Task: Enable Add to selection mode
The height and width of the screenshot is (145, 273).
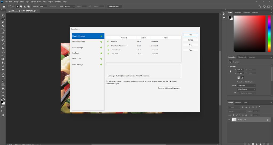Action: pyautogui.click(x=21, y=6)
